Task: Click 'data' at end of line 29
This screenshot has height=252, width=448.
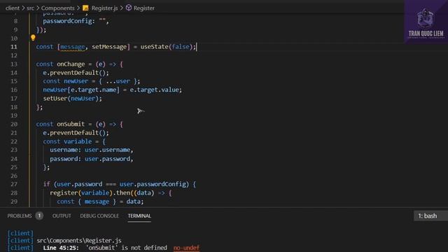Action: pyautogui.click(x=134, y=202)
